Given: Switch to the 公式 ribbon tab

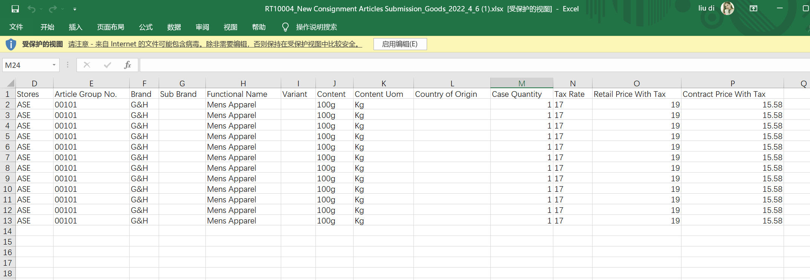Looking at the screenshot, I should click(146, 27).
